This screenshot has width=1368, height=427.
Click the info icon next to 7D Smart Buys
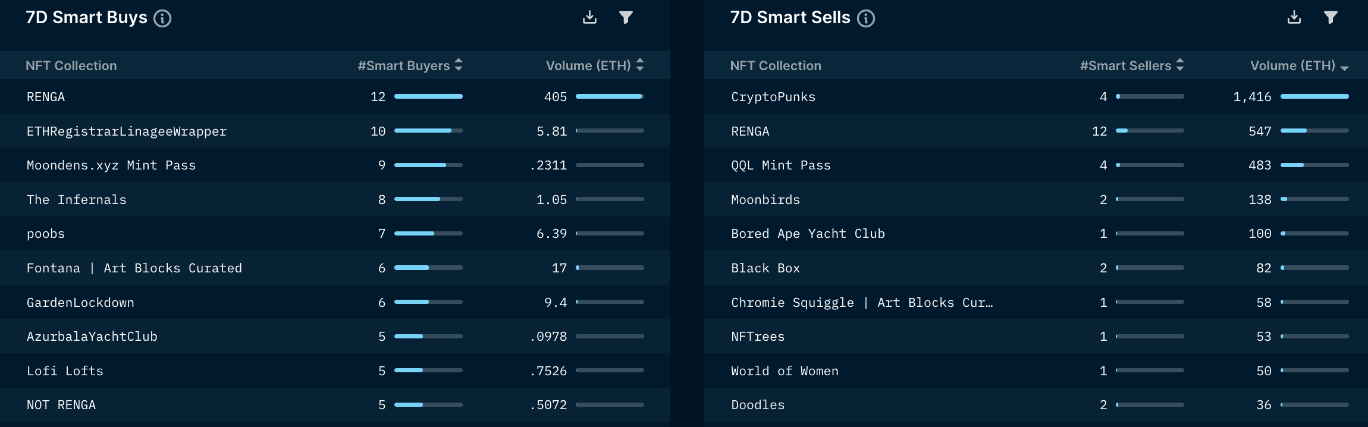coord(161,18)
